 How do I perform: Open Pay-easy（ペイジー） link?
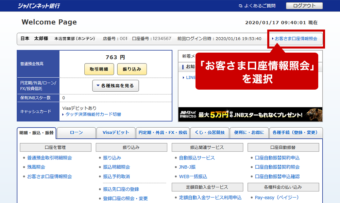click(x=277, y=197)
